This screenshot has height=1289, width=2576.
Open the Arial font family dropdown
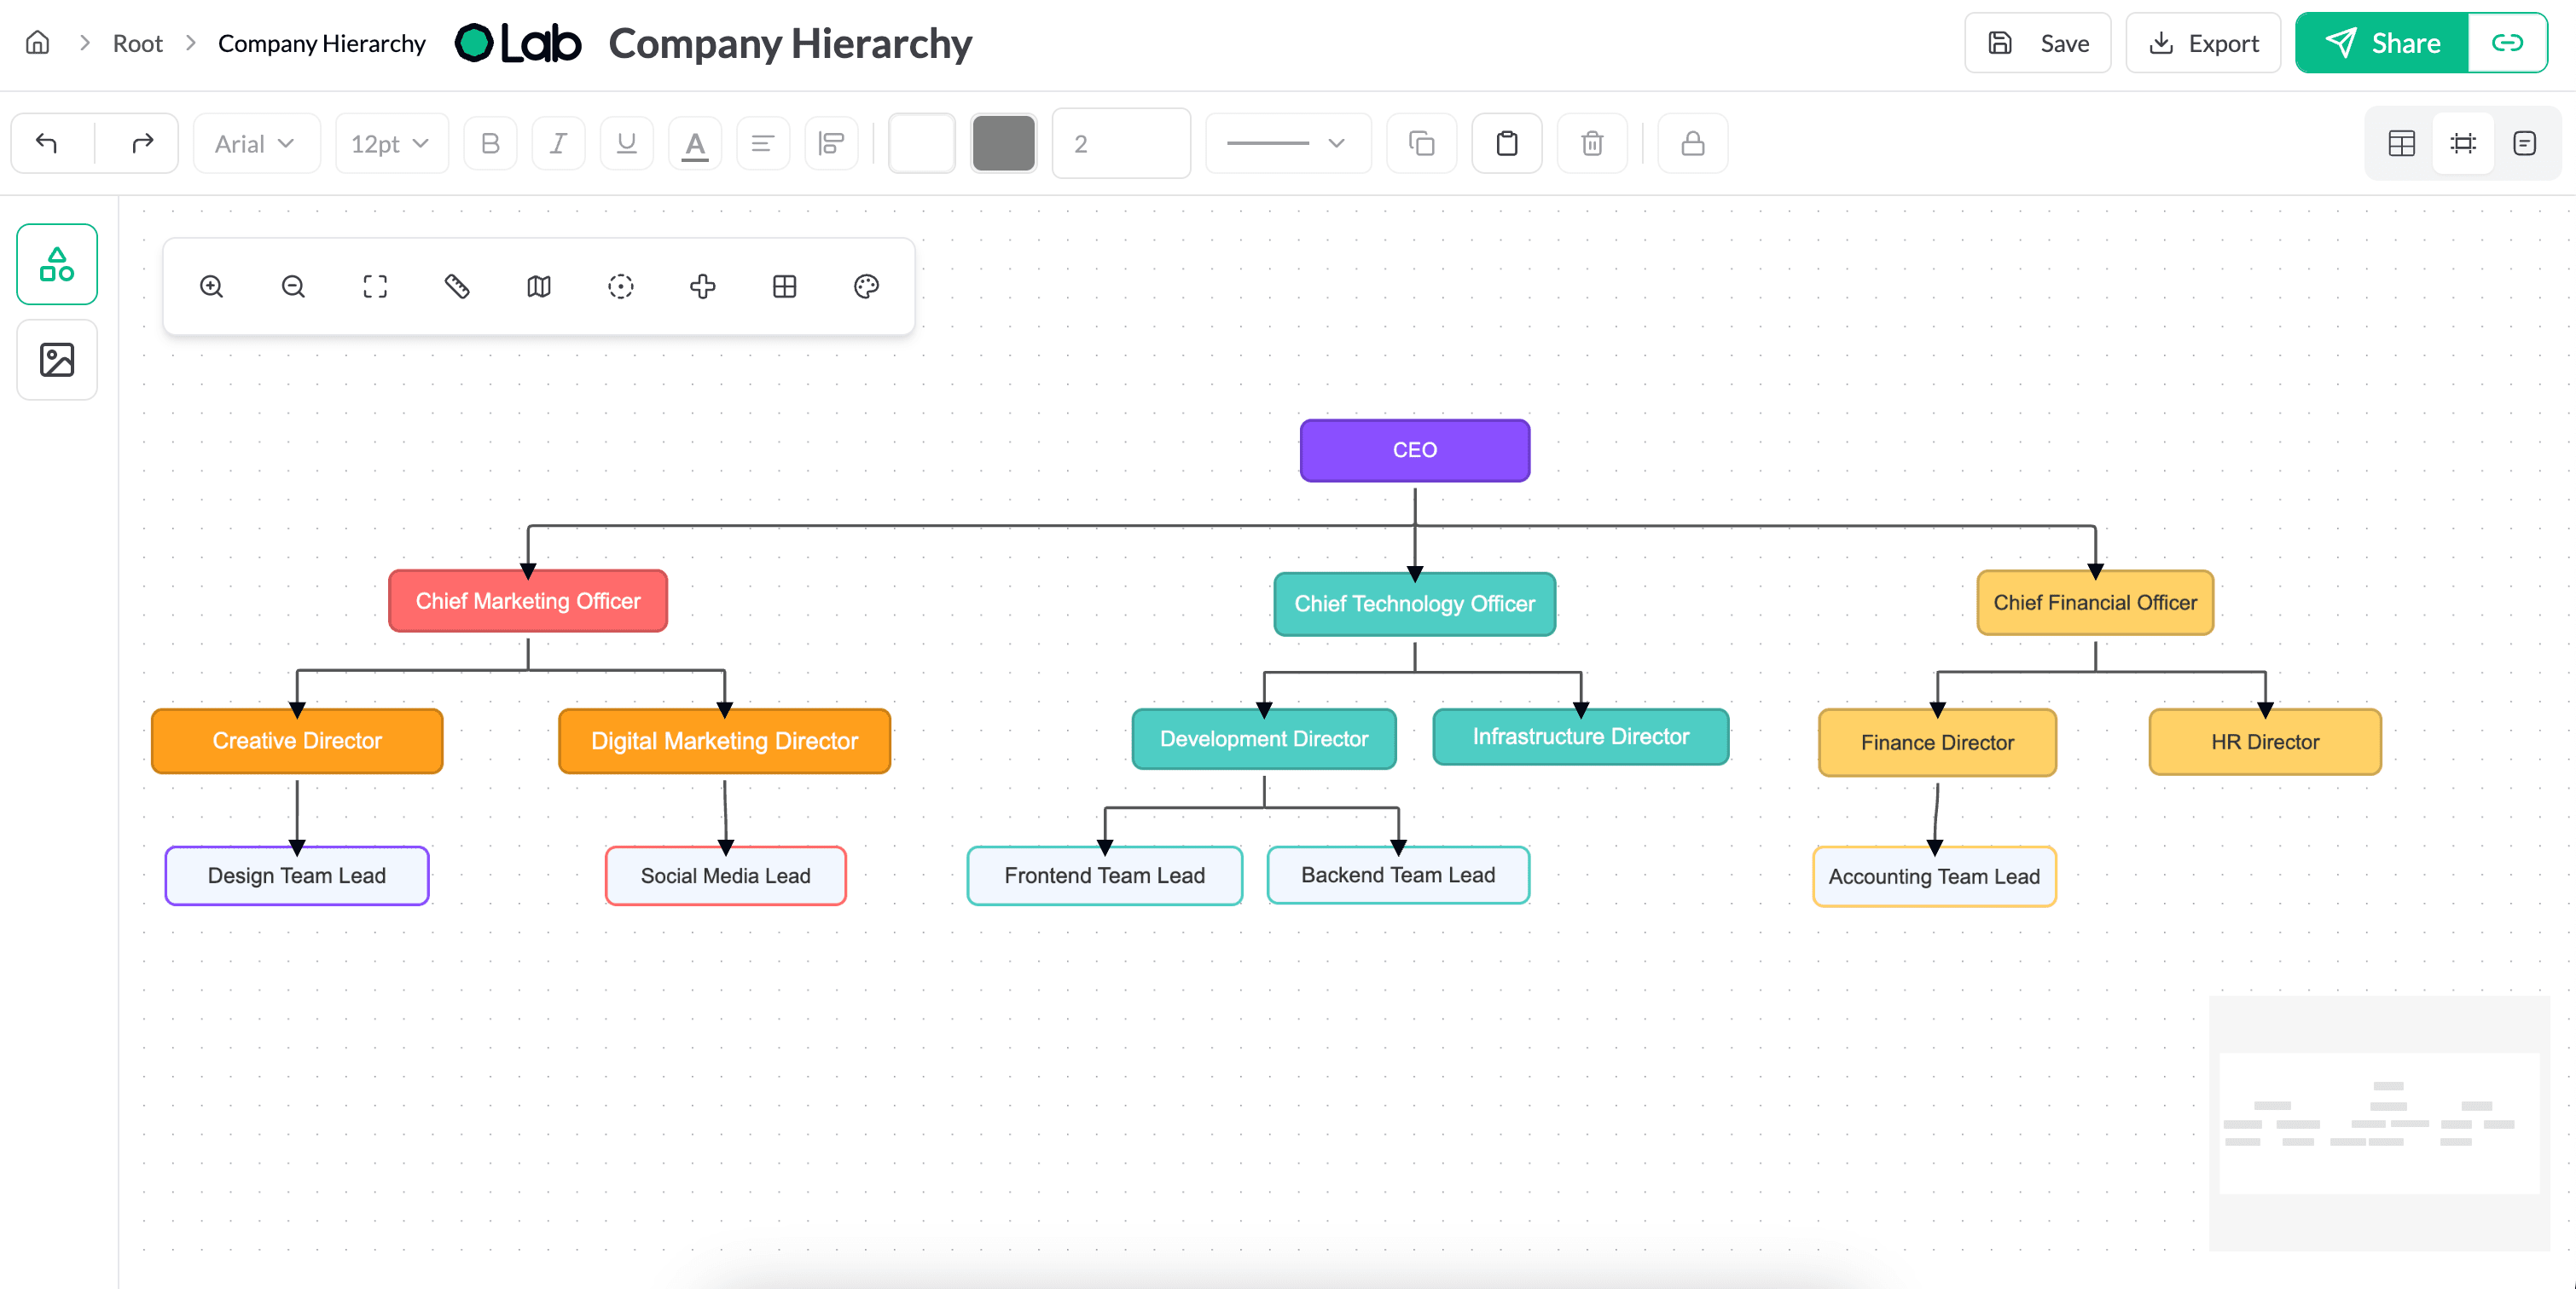click(256, 143)
